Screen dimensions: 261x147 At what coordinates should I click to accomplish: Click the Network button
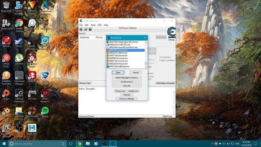127,95
